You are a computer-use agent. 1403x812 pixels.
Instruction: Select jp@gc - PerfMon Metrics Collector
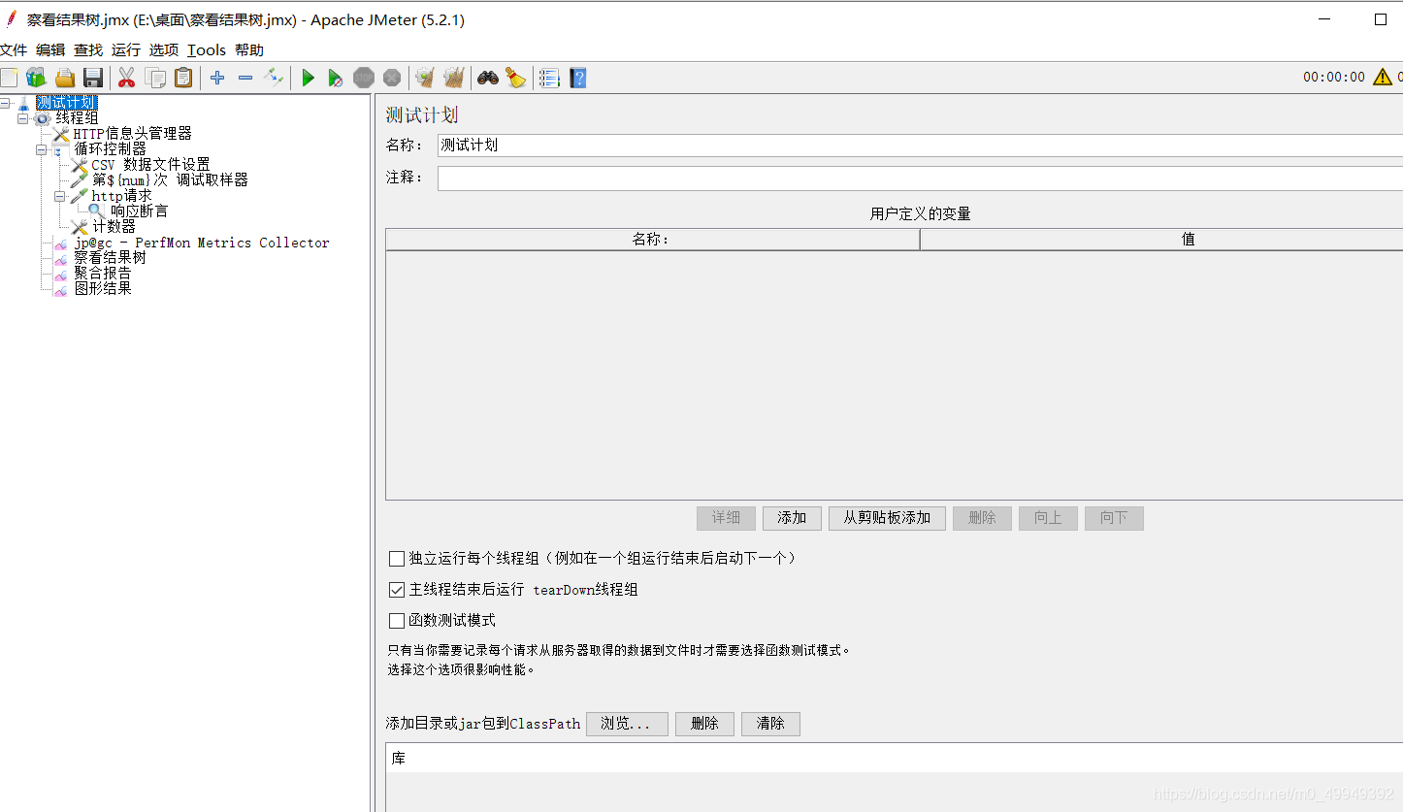pyautogui.click(x=202, y=243)
